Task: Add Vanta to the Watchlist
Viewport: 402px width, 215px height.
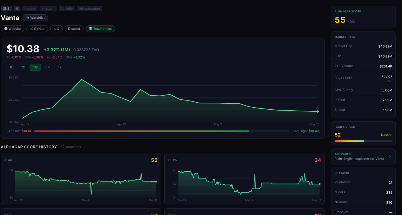Action: pos(36,18)
